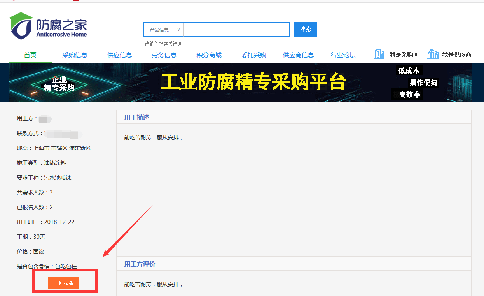View the 供应商信息 supplier information page
484x296 pixels.
298,55
